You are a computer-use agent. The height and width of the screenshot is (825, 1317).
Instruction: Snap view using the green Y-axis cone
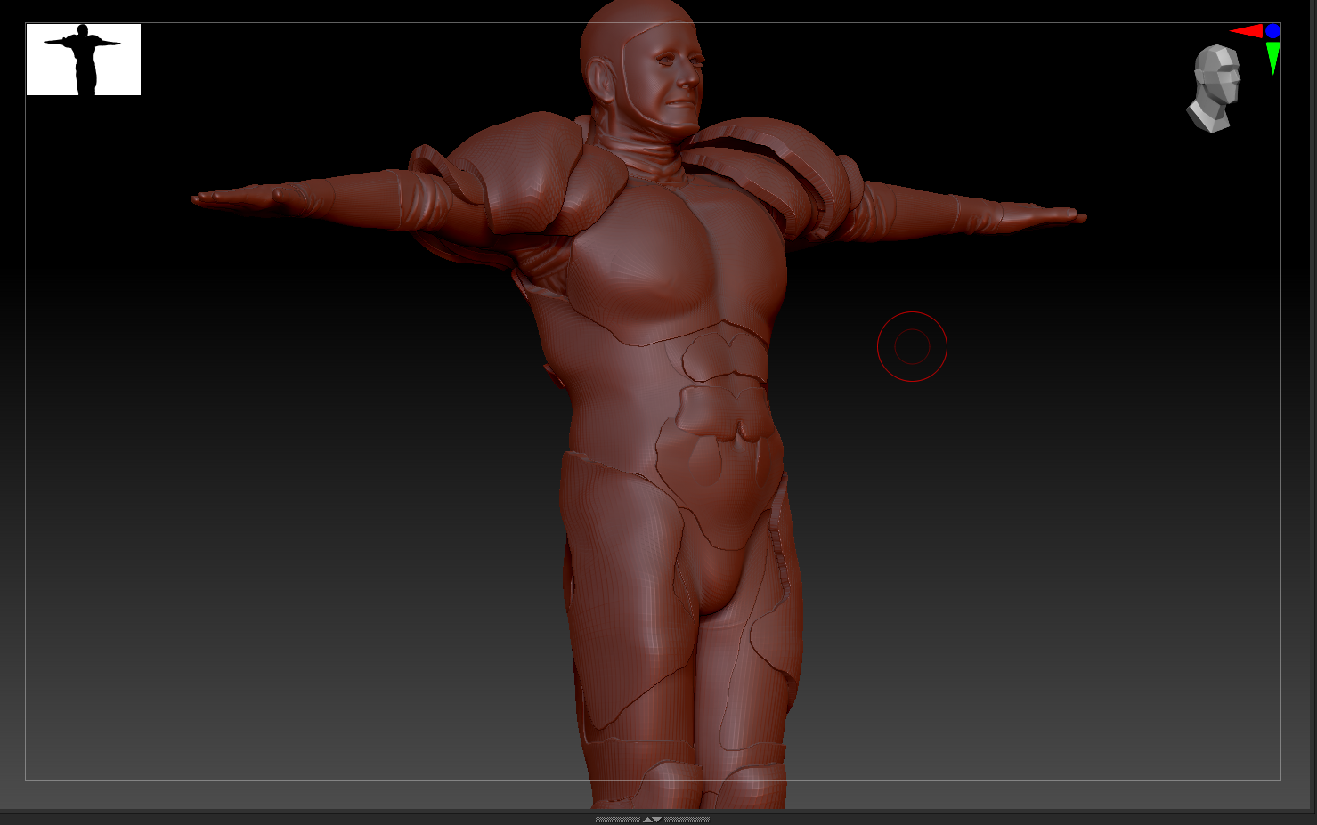coord(1273,58)
